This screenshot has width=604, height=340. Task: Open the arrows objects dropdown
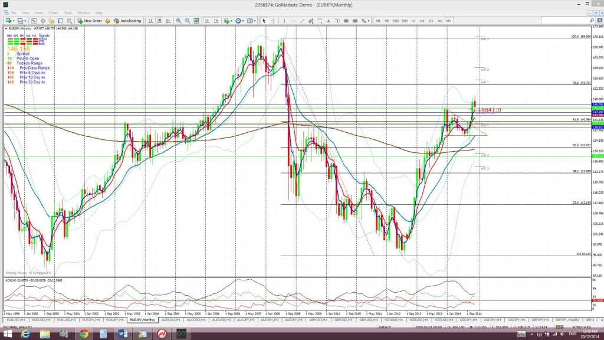click(365, 21)
